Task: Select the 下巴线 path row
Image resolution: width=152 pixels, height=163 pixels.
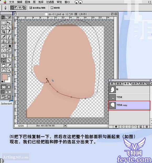Action: click(129, 97)
